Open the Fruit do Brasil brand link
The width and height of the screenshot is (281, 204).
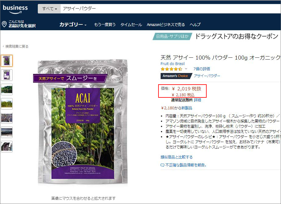coord(173,64)
